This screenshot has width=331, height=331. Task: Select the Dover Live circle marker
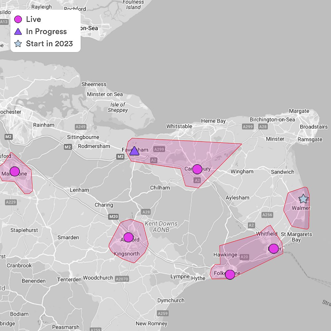click(273, 249)
